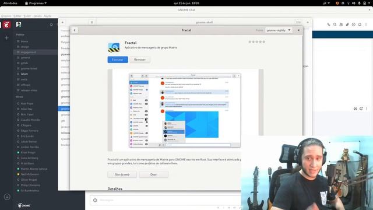Open the GNOME server icon in the sidebar
The width and height of the screenshot is (373, 210).
(6, 24)
